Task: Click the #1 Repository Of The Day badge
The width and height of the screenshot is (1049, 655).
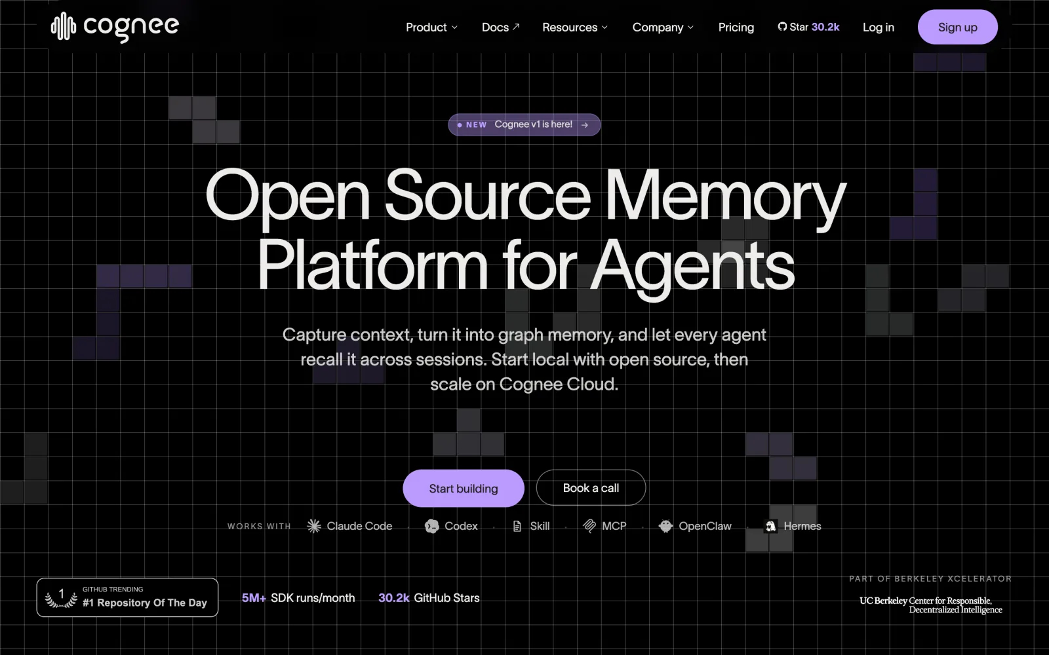Action: 127,597
